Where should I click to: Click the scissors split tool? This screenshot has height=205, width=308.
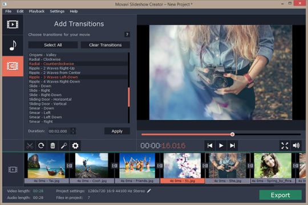tap(30, 146)
